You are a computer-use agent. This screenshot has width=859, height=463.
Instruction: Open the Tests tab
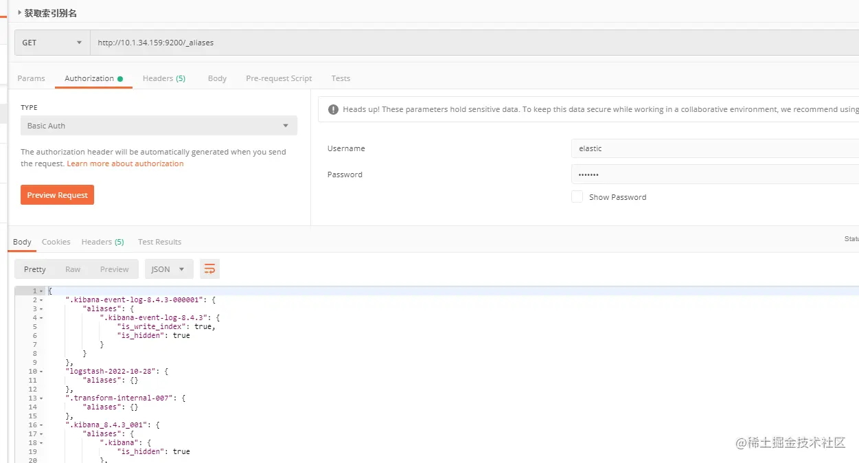(x=341, y=78)
